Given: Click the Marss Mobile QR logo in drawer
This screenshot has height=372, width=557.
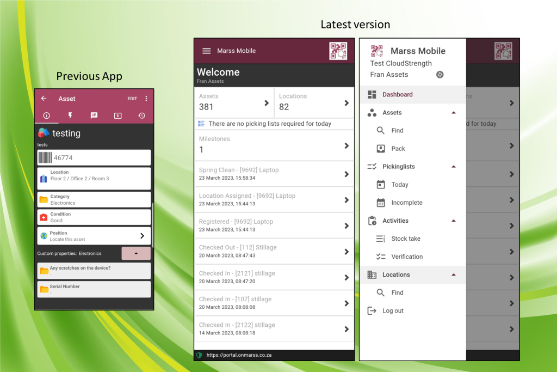Looking at the screenshot, I should click(377, 51).
